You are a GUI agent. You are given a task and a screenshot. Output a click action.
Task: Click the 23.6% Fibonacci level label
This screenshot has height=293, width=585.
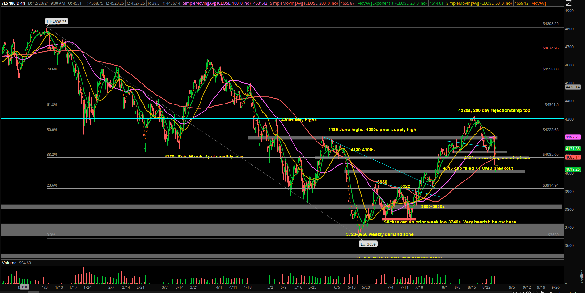point(52,185)
